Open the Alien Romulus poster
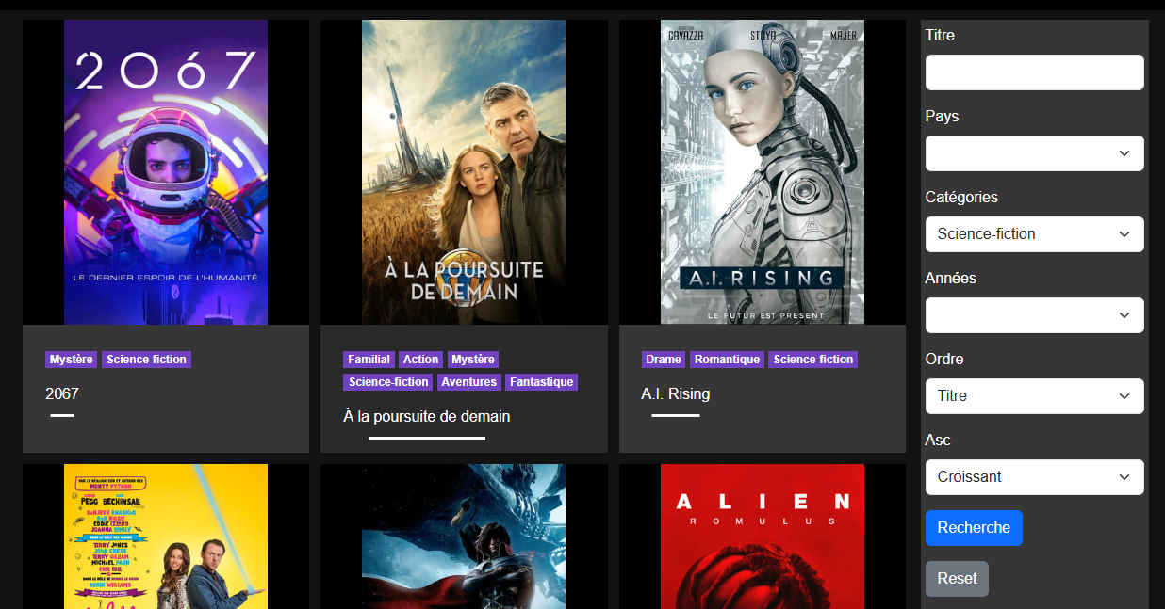The width and height of the screenshot is (1165, 609). pyautogui.click(x=763, y=537)
